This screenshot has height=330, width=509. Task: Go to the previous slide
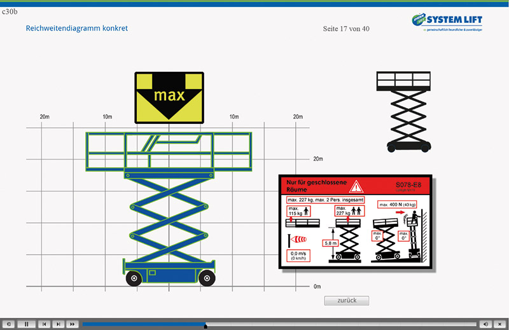[x=43, y=324]
